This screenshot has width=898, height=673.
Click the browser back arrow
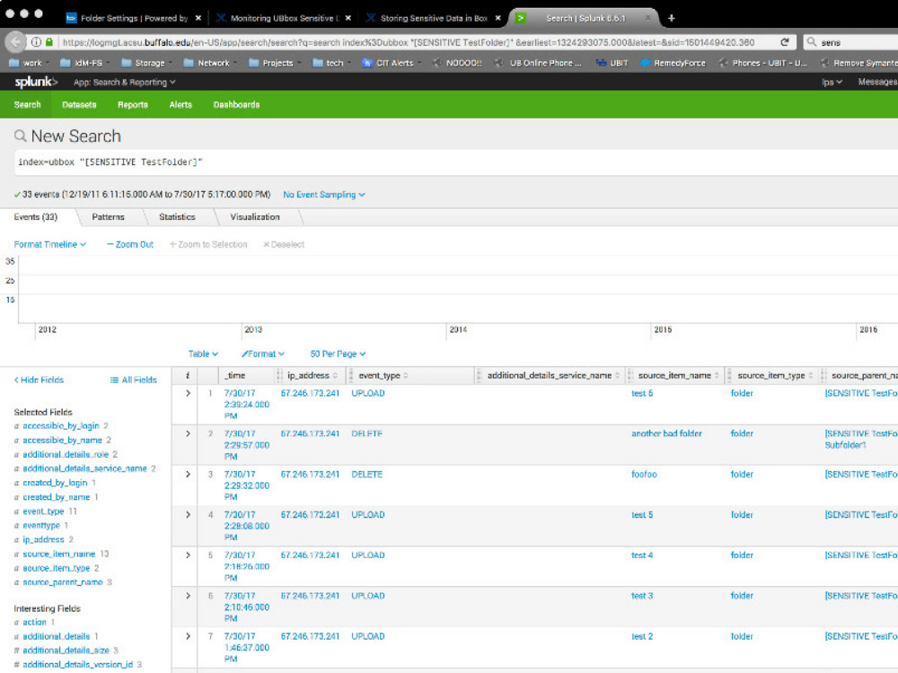[x=13, y=41]
